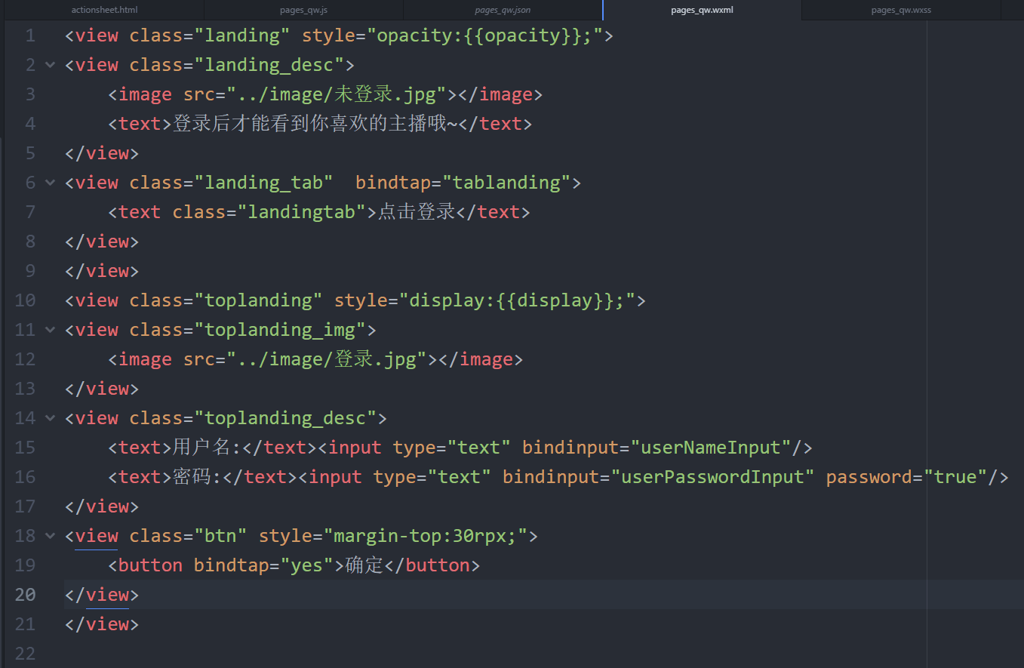Click the closing view tag on line 17
Screen dimensions: 1024x668
click(102, 506)
